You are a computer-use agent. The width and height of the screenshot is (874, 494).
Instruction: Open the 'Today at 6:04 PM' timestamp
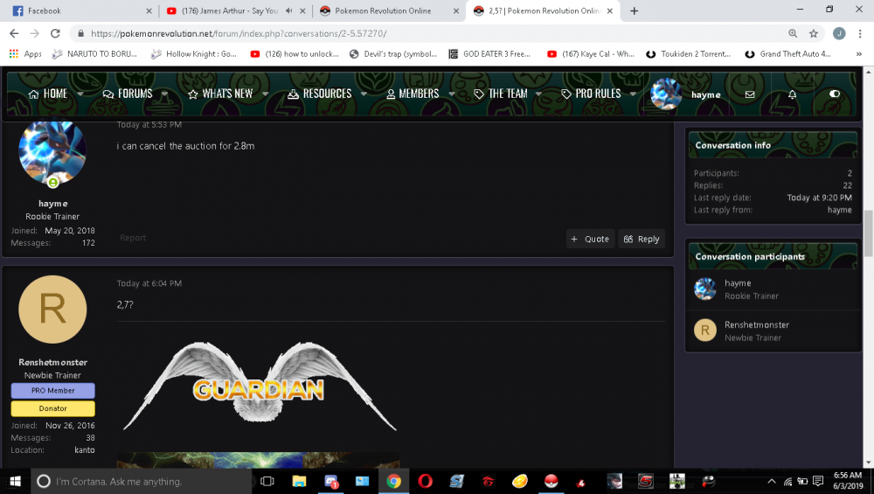click(149, 283)
